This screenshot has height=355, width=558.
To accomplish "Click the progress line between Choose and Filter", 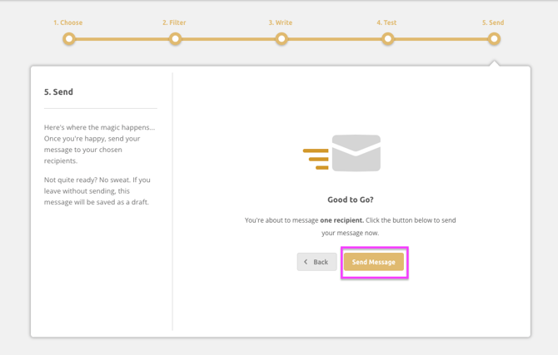I will [122, 38].
